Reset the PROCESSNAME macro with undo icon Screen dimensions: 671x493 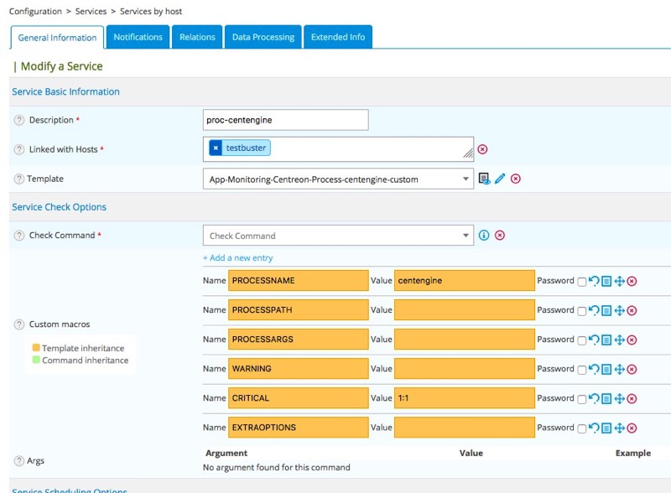click(x=594, y=281)
